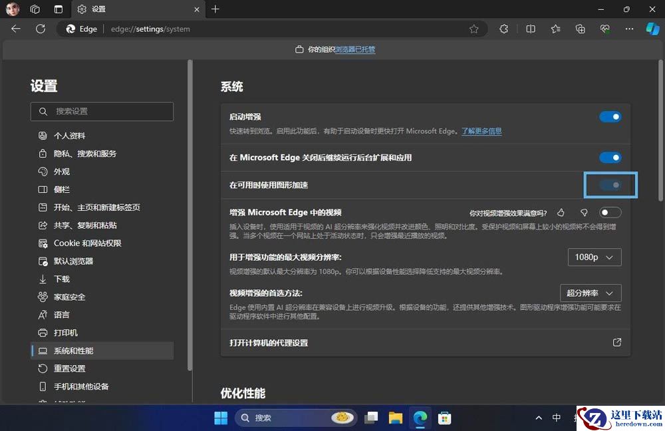The image size is (665, 431).
Task: Open Task View on taskbar
Action: 371,418
